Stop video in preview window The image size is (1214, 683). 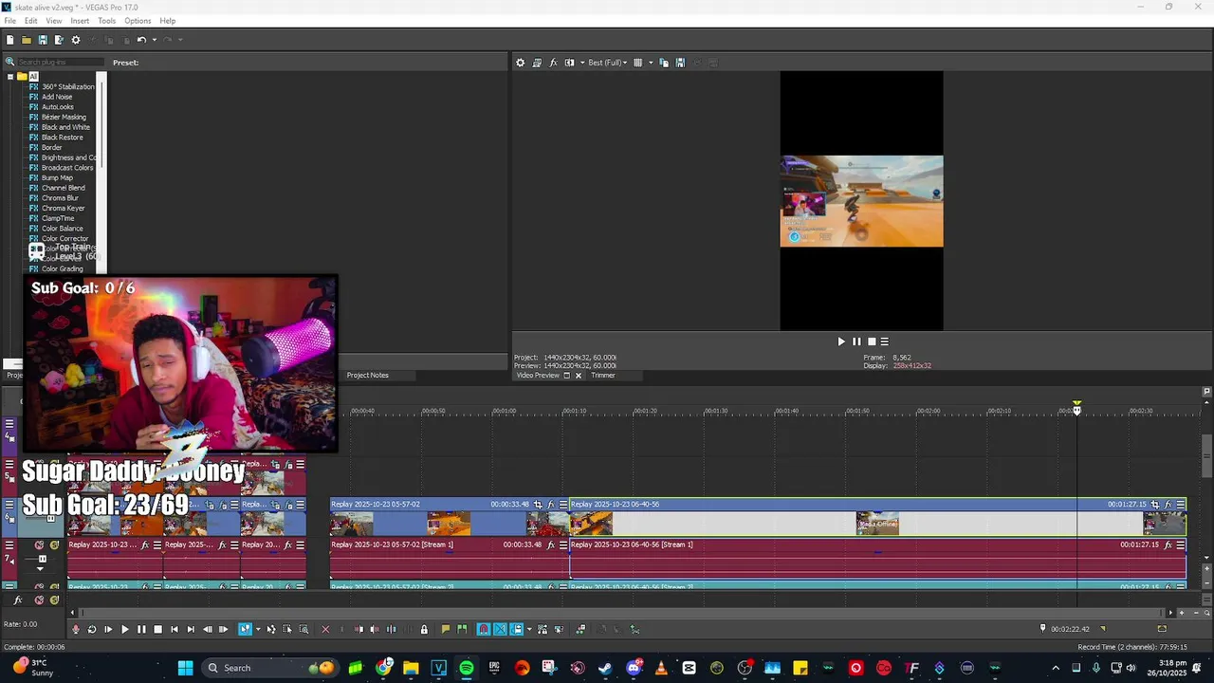tap(872, 341)
